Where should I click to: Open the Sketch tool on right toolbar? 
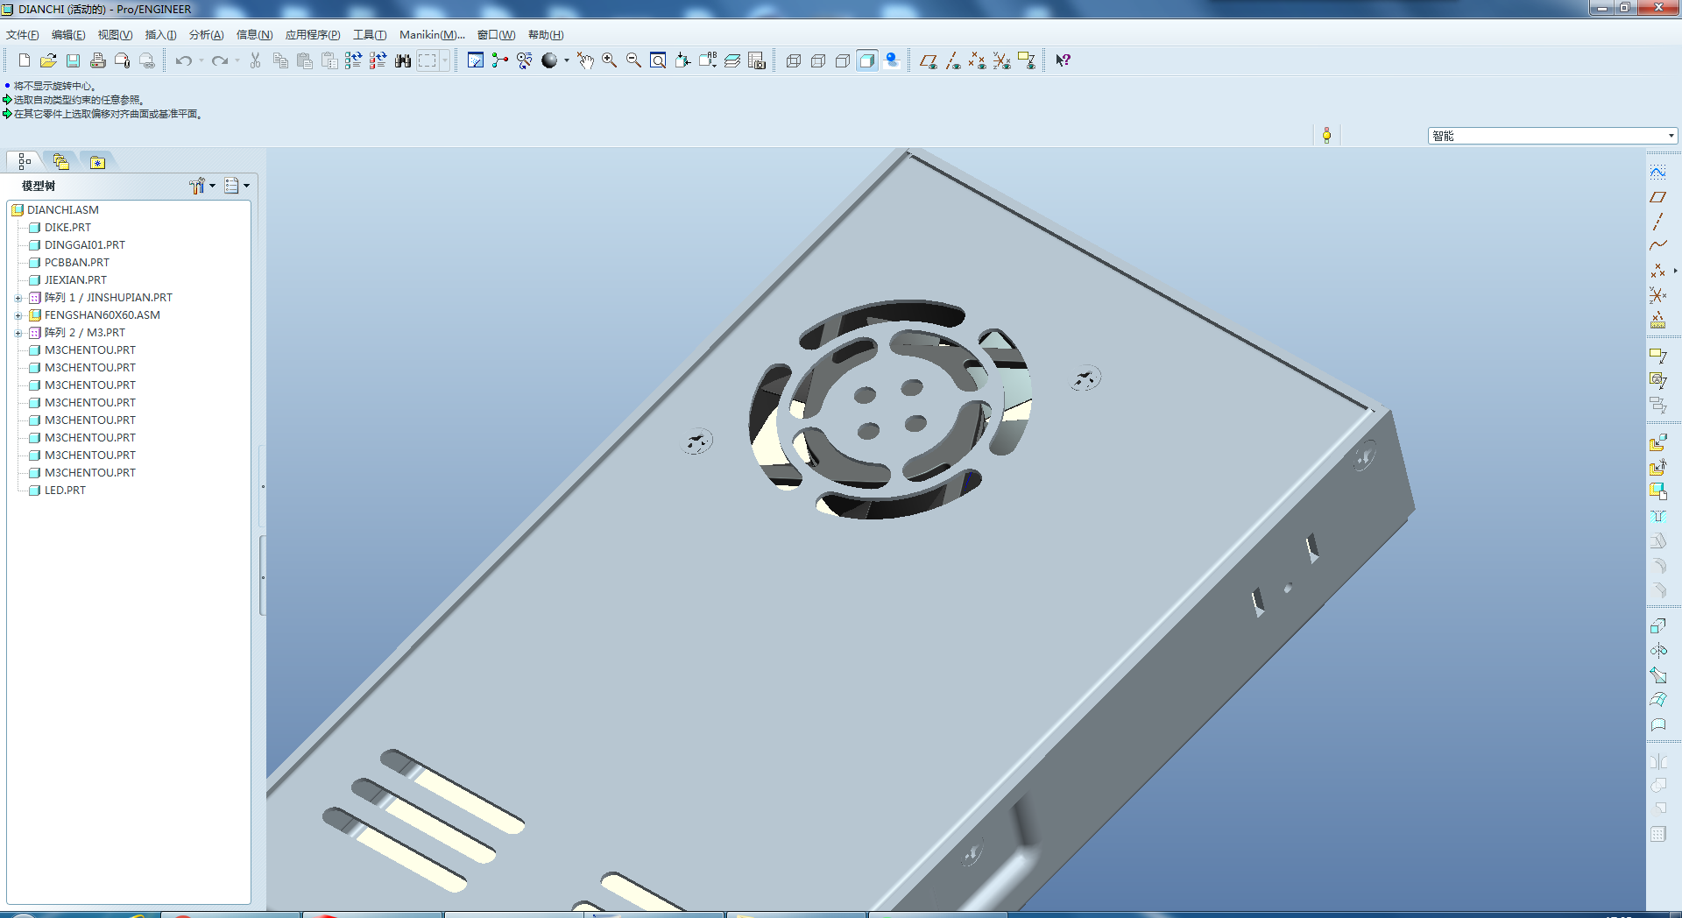(1658, 172)
